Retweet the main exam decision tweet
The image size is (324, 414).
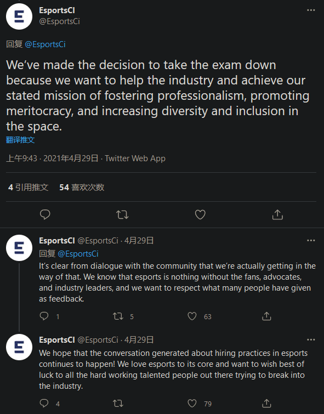tap(122, 214)
